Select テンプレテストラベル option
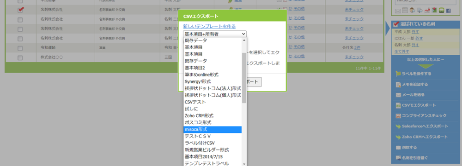 (x=213, y=163)
